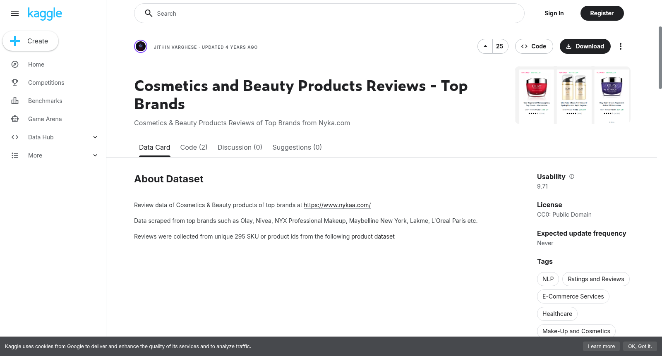The width and height of the screenshot is (662, 356).
Task: Click the More list icon
Action: [15, 155]
